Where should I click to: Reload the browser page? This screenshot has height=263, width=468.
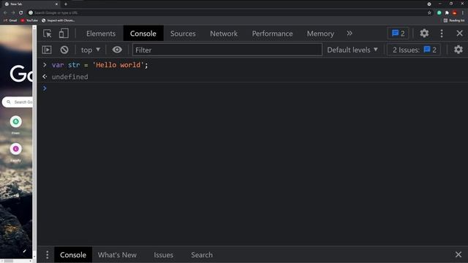tap(21, 12)
